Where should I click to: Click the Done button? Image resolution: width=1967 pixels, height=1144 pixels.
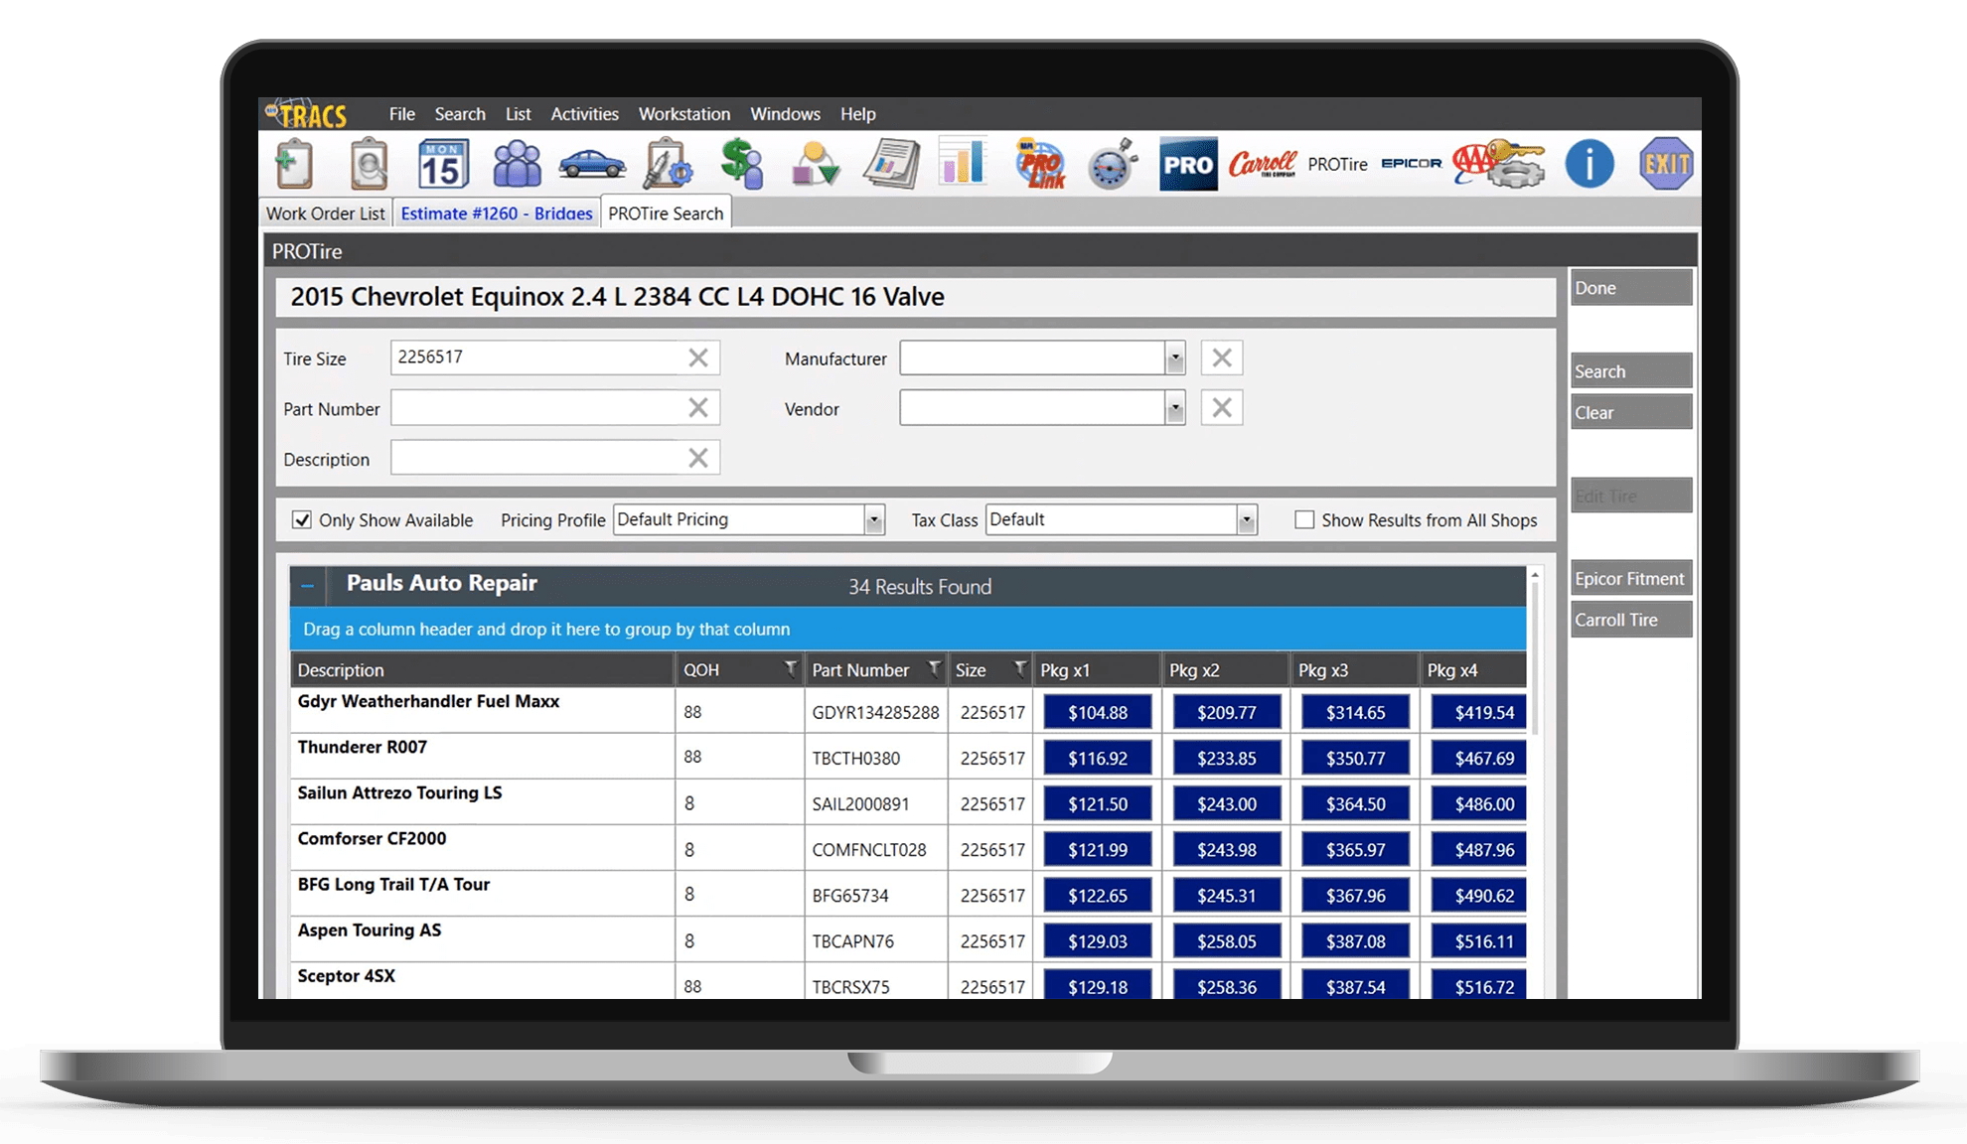pos(1631,288)
